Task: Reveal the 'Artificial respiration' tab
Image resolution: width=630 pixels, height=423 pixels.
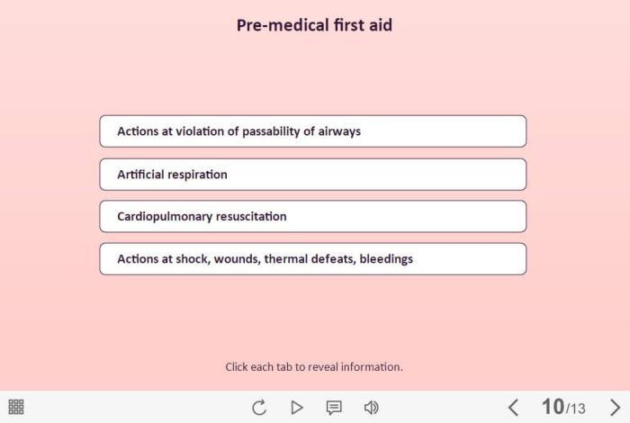Action: (x=312, y=175)
